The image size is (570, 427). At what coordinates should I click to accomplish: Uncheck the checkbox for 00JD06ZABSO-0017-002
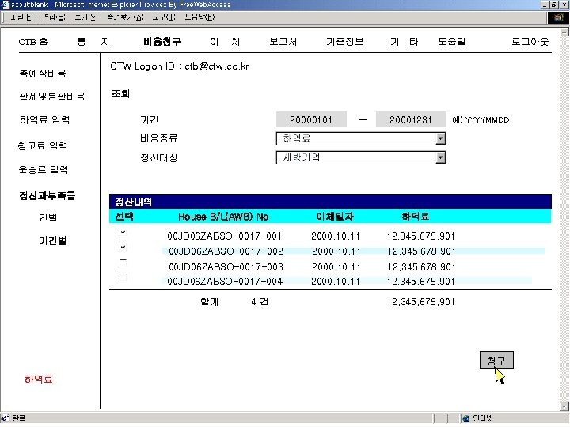(123, 247)
